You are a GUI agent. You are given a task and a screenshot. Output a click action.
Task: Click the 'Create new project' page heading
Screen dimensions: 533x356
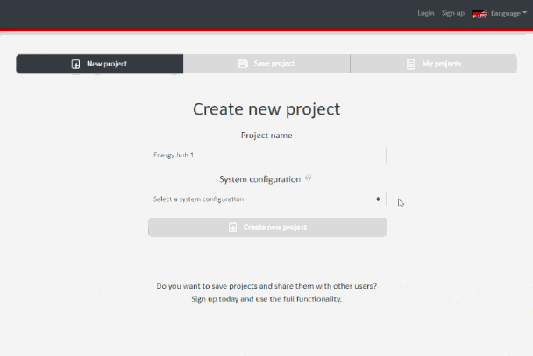pos(266,109)
